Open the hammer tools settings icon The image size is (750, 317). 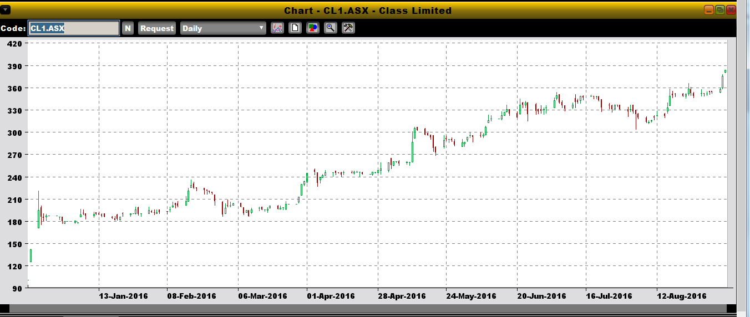tap(348, 28)
